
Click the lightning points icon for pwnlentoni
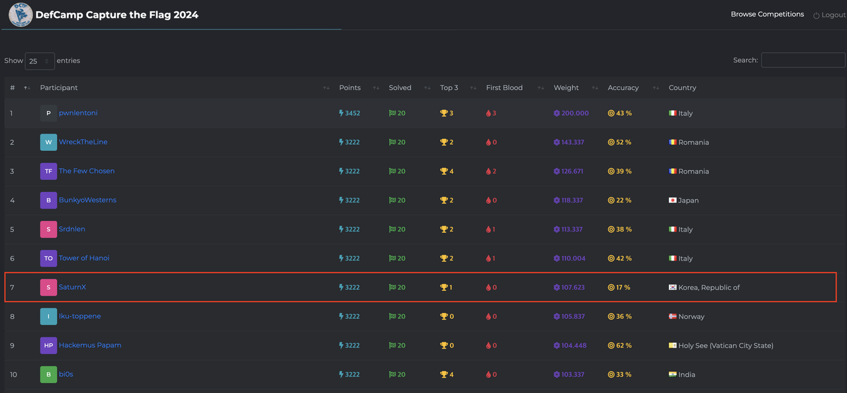coord(341,113)
